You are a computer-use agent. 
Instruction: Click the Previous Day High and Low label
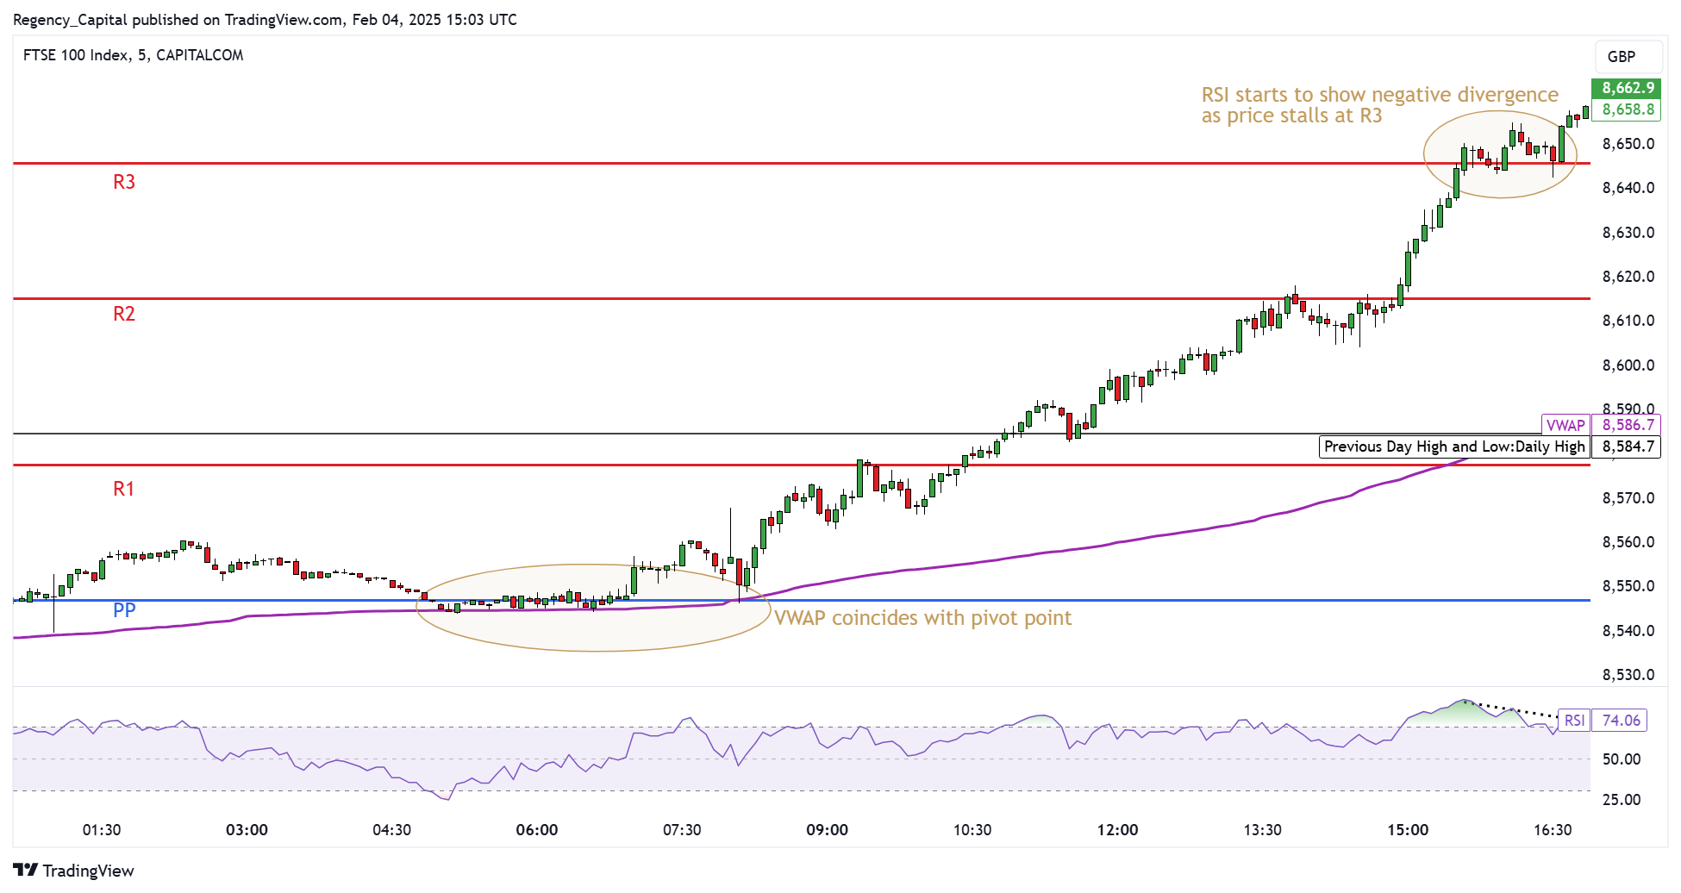tap(1454, 446)
